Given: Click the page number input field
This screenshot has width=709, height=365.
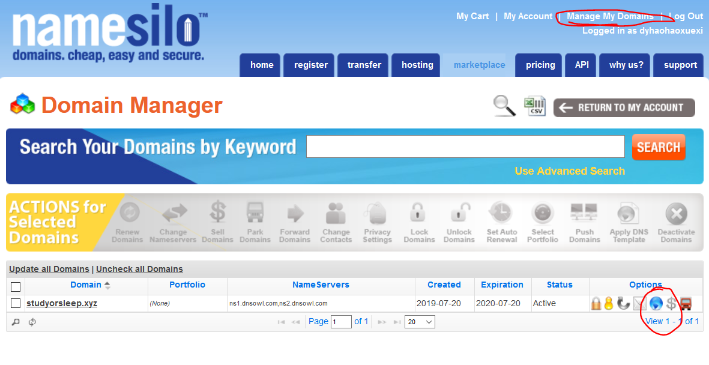Looking at the screenshot, I should (341, 322).
